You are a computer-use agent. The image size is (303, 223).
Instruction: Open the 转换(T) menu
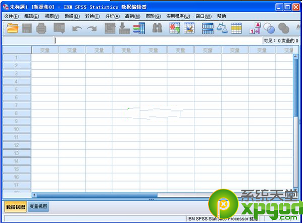point(92,16)
